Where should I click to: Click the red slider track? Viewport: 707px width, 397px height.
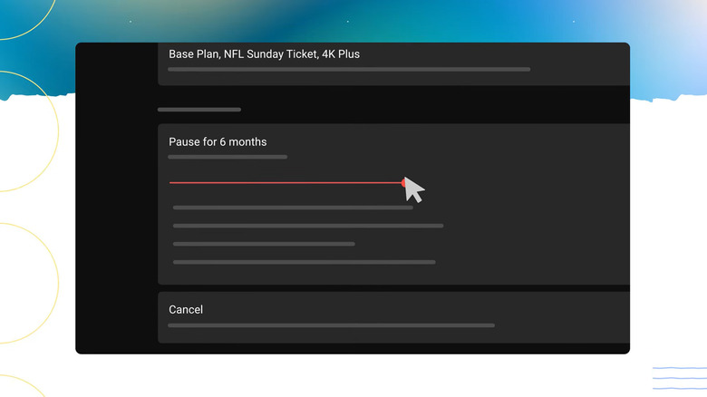click(x=286, y=183)
